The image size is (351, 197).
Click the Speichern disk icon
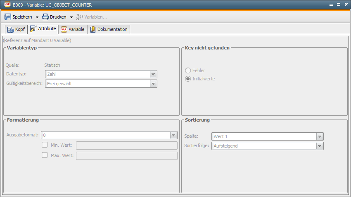click(8, 17)
